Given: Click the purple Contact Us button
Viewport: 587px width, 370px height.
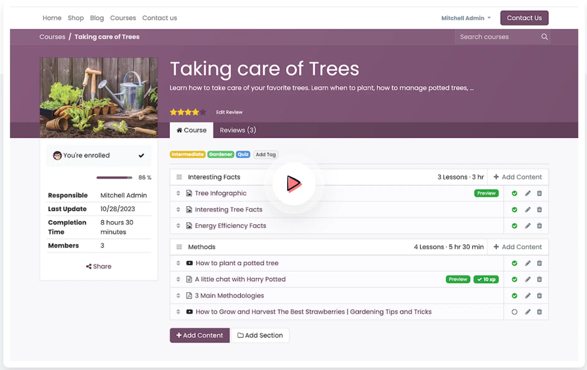Looking at the screenshot, I should coord(524,18).
